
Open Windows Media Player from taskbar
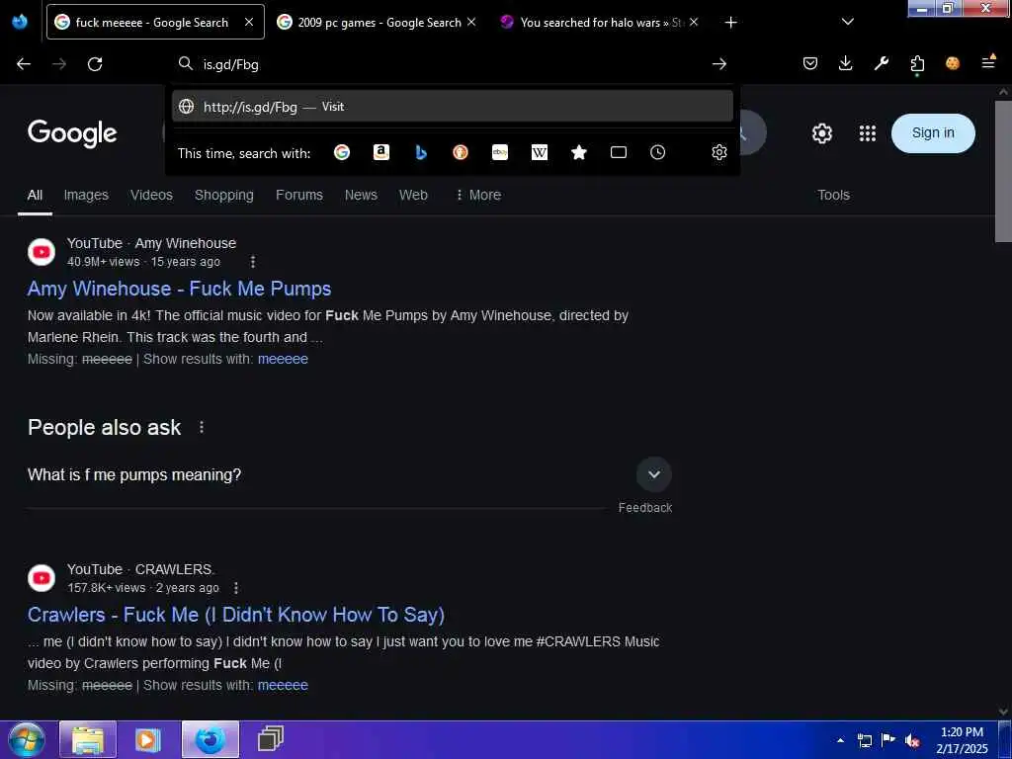(148, 739)
